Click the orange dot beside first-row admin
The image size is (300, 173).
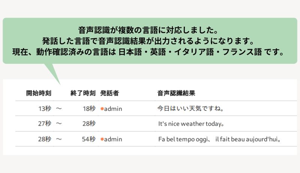point(102,109)
